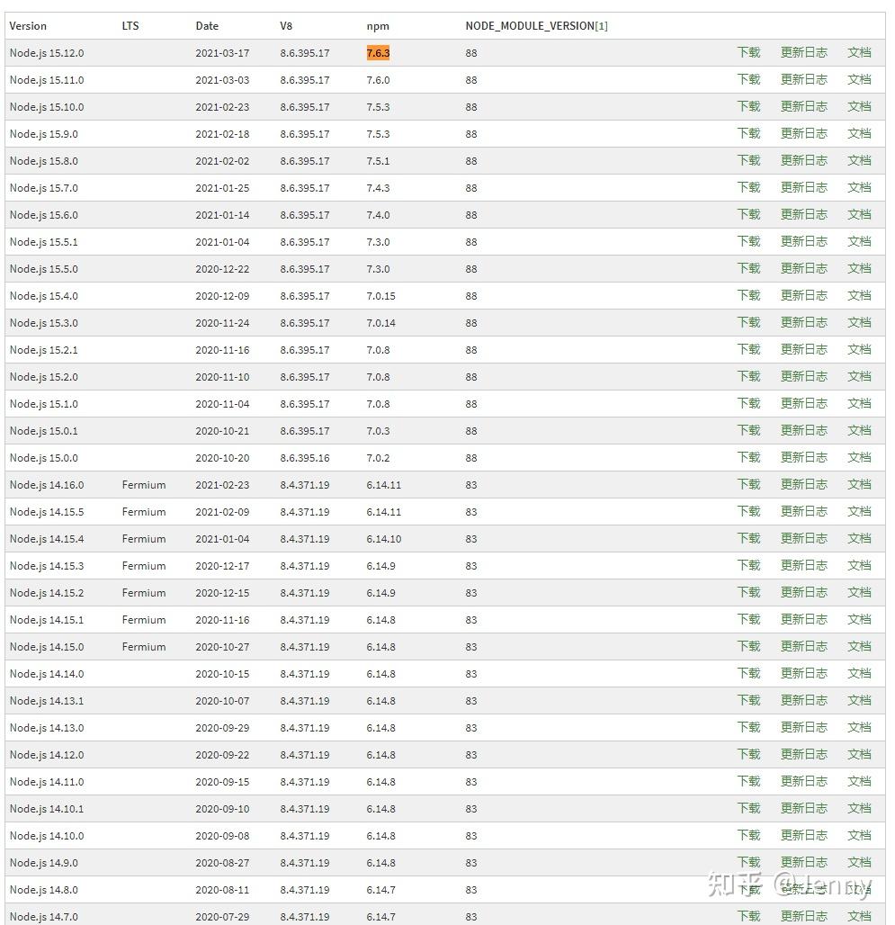Screen dimensions: 895x925
Task: Open 更新日志 for Node.js 15.11.0
Action: [803, 80]
